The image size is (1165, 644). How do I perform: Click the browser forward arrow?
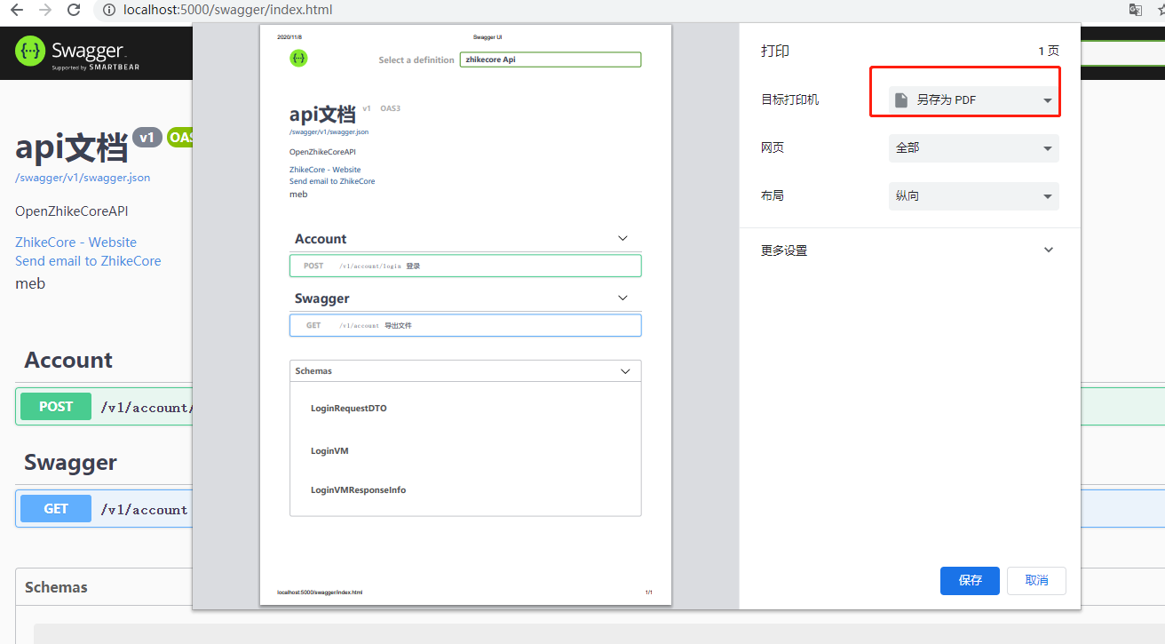[46, 11]
